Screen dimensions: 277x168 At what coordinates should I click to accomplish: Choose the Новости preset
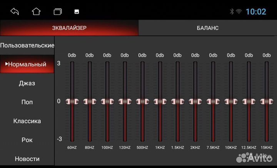click(x=27, y=159)
